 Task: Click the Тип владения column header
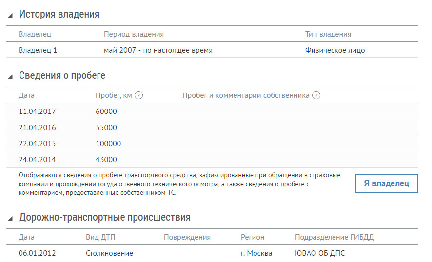coord(328,34)
